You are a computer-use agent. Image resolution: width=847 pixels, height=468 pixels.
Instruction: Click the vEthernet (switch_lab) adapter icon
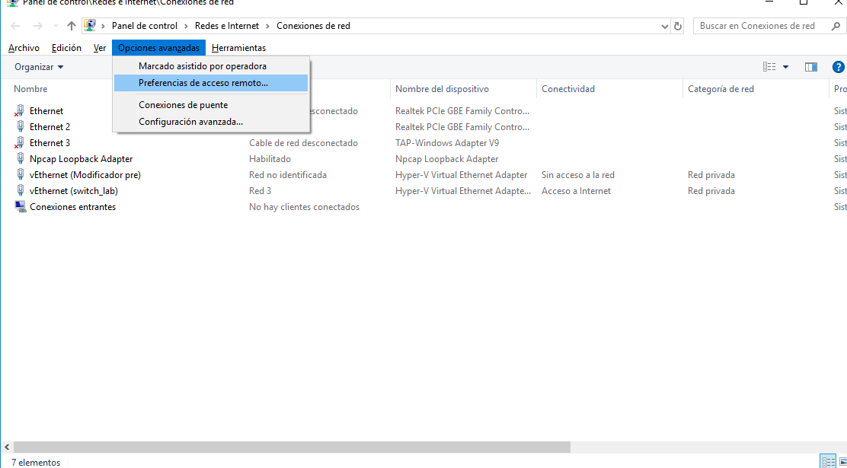pos(21,191)
